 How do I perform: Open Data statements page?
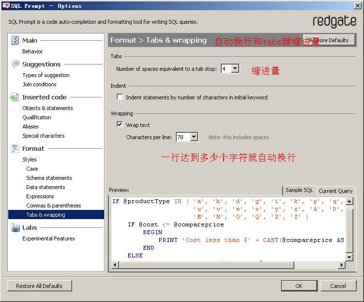click(x=45, y=187)
